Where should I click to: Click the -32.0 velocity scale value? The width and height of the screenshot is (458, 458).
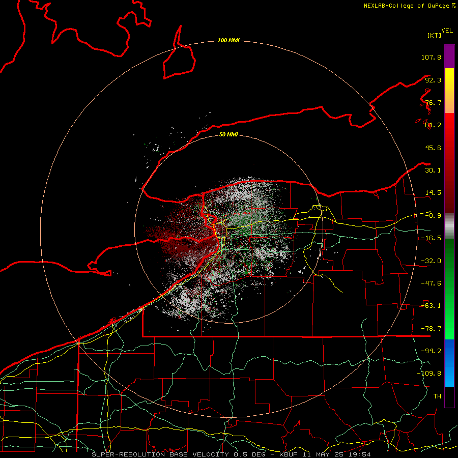tap(431, 261)
